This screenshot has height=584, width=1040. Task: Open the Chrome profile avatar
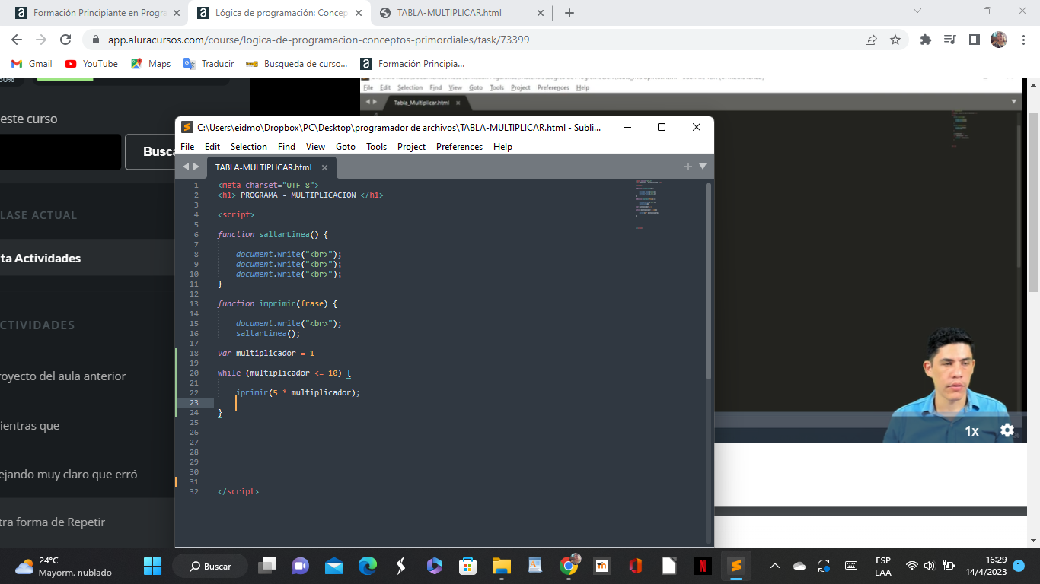tap(999, 40)
